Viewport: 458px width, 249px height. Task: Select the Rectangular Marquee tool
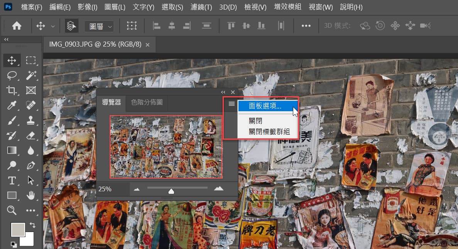coord(30,60)
